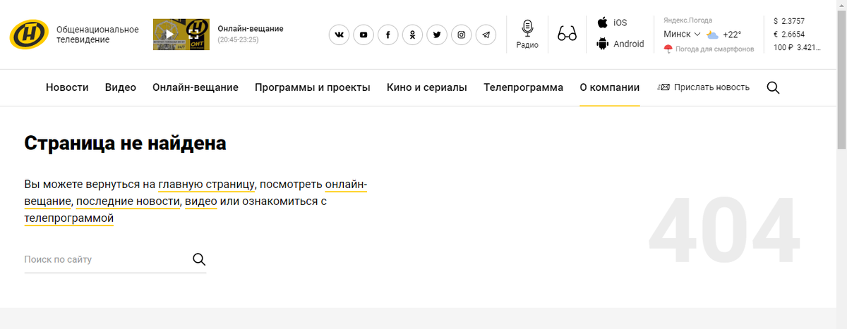
Task: Submit search with magnifier beside field
Action: (199, 259)
